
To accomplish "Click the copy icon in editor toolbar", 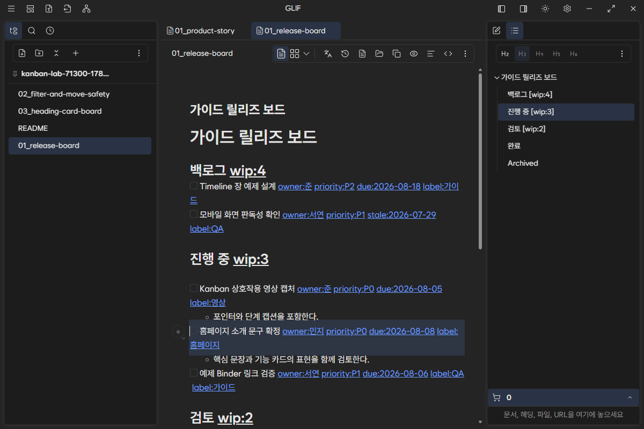I will (397, 54).
